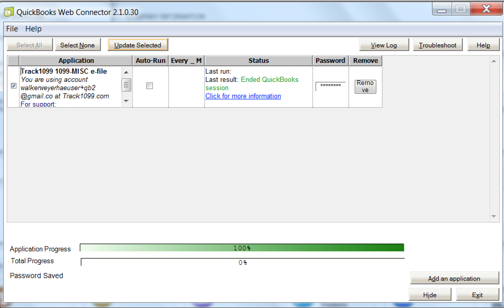Click the Auto-Run column header
This screenshot has height=308, width=504.
tap(150, 61)
